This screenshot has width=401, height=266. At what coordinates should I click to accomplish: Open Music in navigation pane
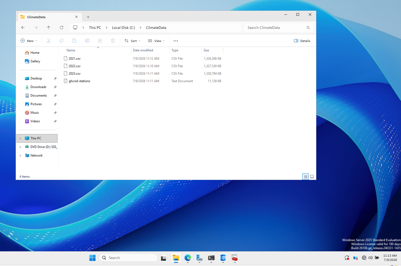coord(35,113)
